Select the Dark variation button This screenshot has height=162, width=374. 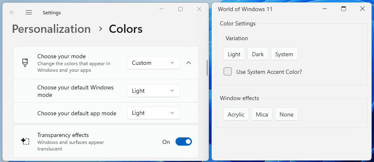[258, 54]
